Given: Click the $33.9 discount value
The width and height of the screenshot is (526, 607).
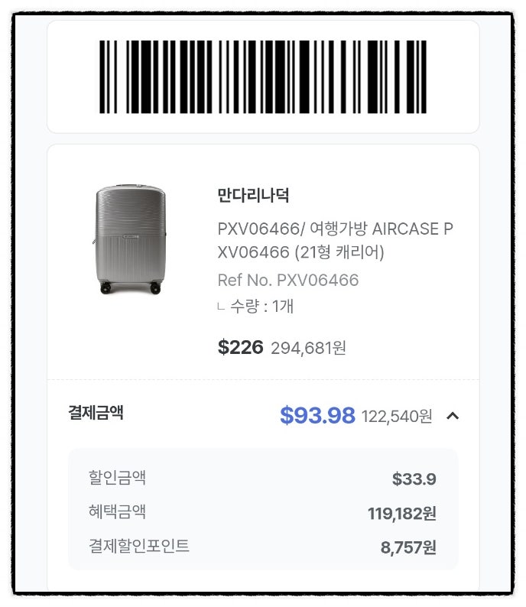Looking at the screenshot, I should (414, 479).
